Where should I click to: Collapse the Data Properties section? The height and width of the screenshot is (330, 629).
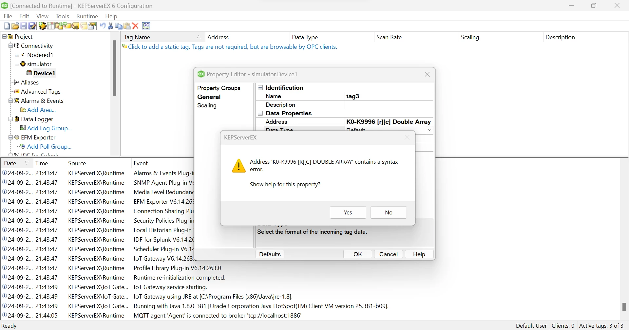point(261,113)
